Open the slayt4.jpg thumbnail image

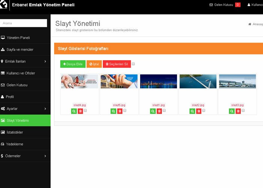coord(80,82)
